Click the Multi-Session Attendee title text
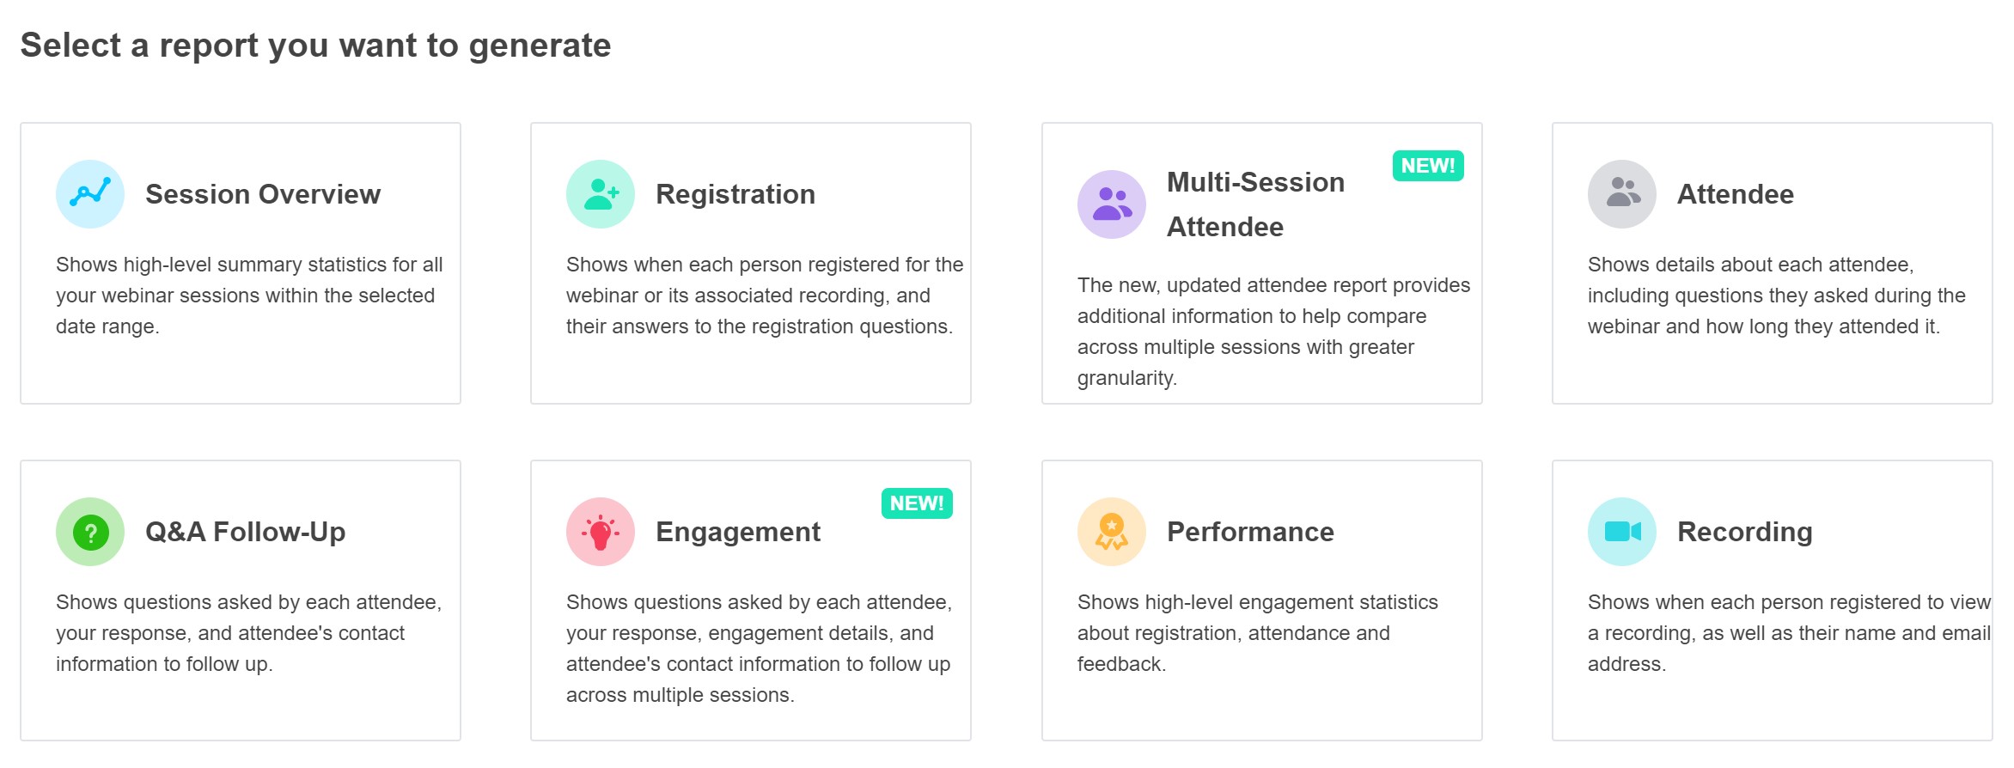This screenshot has height=768, width=2014. pyautogui.click(x=1255, y=204)
